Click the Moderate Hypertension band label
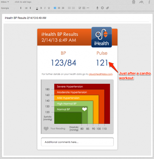Viewport: 154px width, 159px height. tap(72, 92)
